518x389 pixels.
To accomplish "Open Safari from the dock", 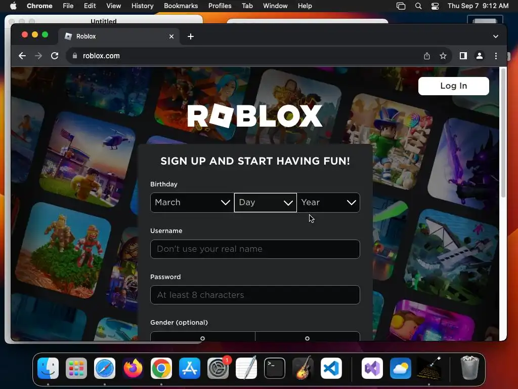I will coord(105,368).
